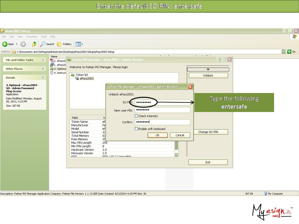This screenshot has height=224, width=299.
Task: Select the Total Memory row
Action: (x=122, y=136)
